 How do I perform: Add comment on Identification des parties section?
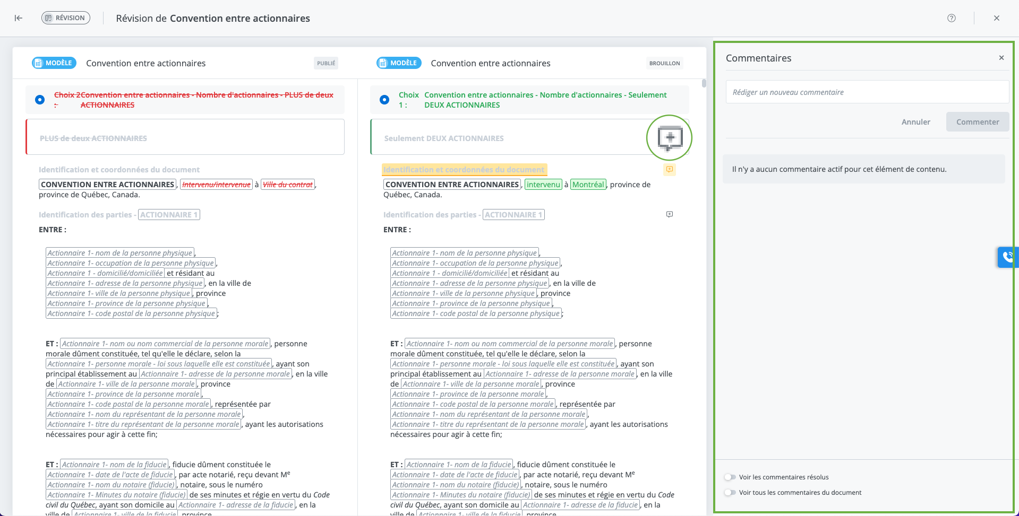670,215
